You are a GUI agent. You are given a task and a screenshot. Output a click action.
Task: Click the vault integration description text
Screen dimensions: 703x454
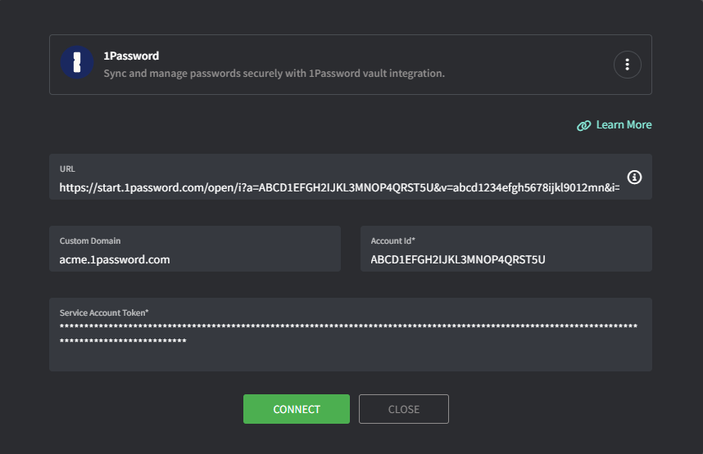[274, 74]
